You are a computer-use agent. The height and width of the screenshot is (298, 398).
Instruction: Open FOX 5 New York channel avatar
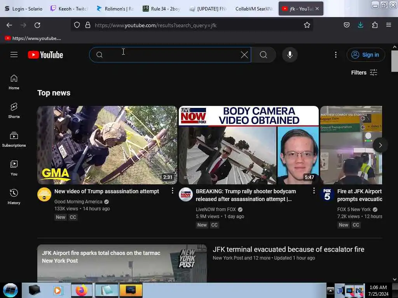pos(327,194)
